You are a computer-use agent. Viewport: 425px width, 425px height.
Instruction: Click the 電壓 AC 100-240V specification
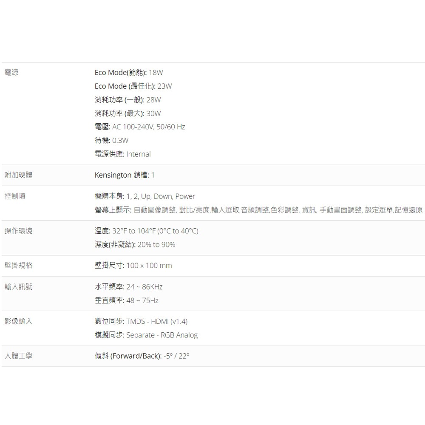tap(140, 127)
